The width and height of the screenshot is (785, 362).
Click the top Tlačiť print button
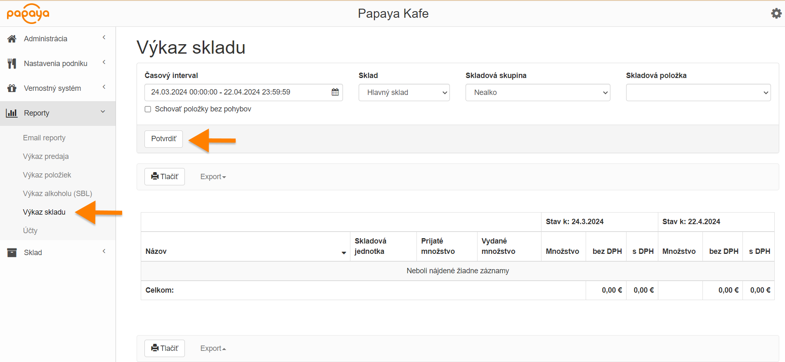pos(165,177)
